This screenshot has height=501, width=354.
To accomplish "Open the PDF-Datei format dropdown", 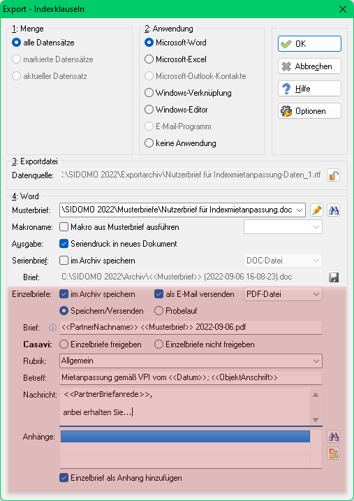I will coord(283,294).
